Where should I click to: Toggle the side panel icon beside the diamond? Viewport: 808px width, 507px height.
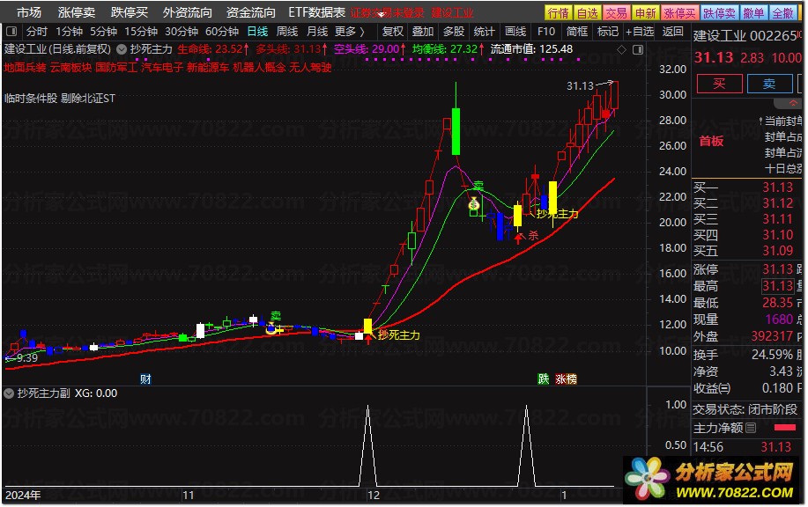pos(638,49)
